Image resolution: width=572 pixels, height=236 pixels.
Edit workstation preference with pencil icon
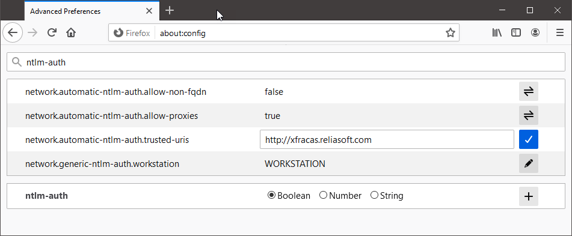point(529,163)
